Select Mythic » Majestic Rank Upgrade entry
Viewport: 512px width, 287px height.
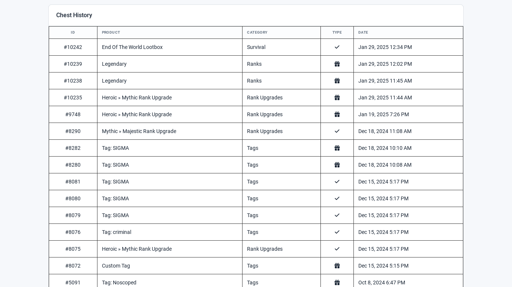coord(139,131)
